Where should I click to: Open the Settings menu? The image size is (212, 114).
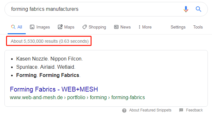tap(178, 27)
